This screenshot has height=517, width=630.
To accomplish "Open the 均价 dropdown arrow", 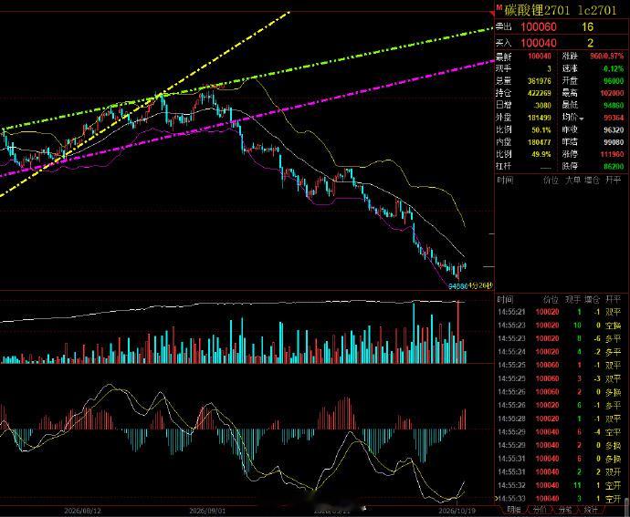I will pos(582,119).
